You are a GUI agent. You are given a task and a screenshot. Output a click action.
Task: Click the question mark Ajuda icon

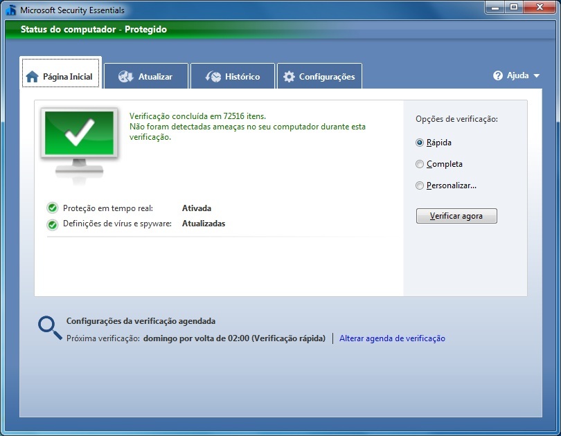coord(498,75)
